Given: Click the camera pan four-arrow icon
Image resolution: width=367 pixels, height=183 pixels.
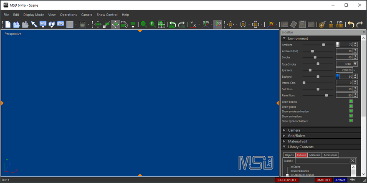Looking at the screenshot, I should pos(98,24).
